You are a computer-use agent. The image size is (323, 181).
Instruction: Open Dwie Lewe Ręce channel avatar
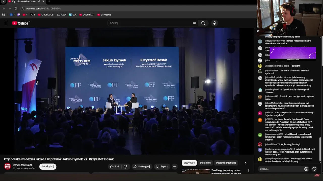[x=8, y=166]
